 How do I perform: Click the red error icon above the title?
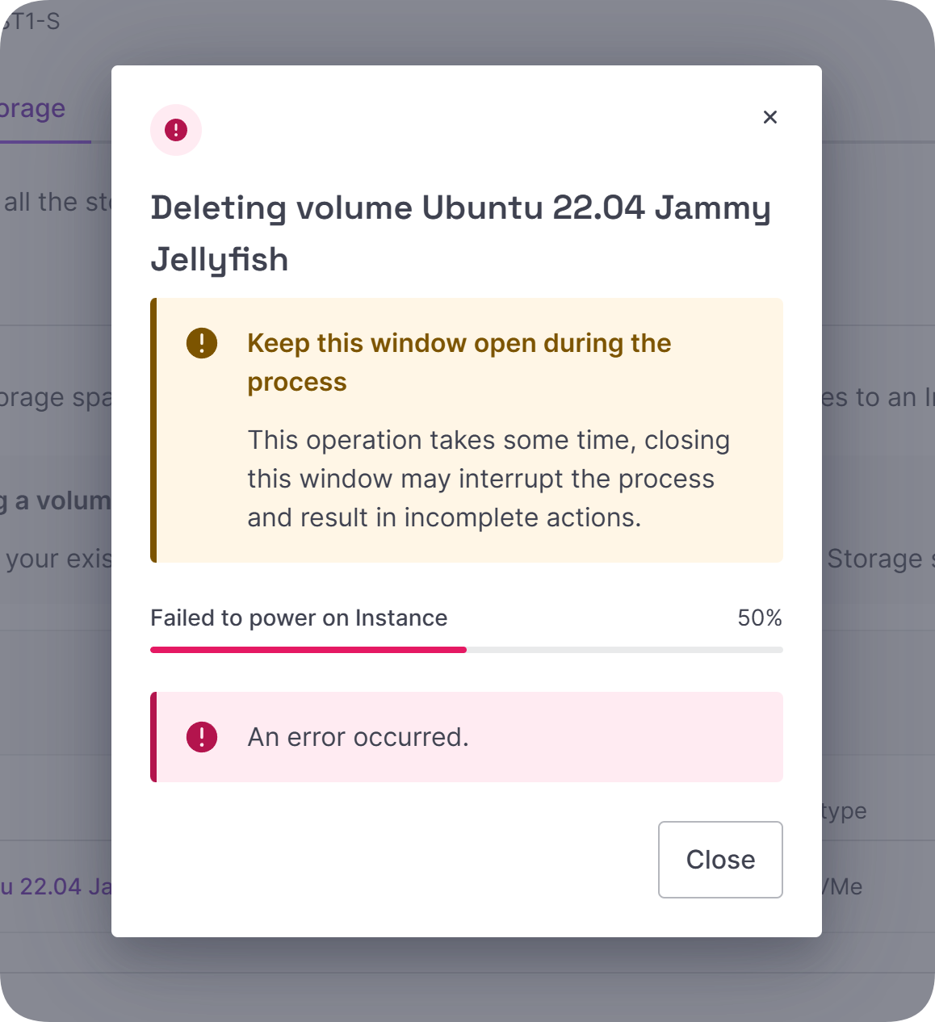coord(176,130)
